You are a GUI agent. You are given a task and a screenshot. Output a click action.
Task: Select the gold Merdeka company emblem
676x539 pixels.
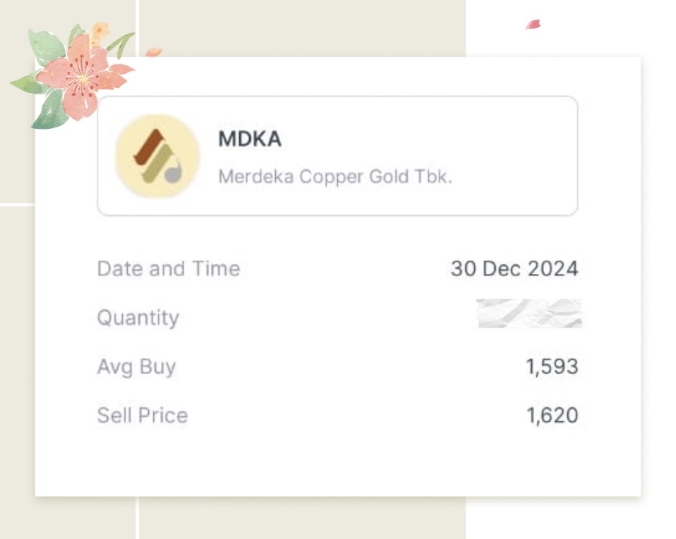point(157,154)
